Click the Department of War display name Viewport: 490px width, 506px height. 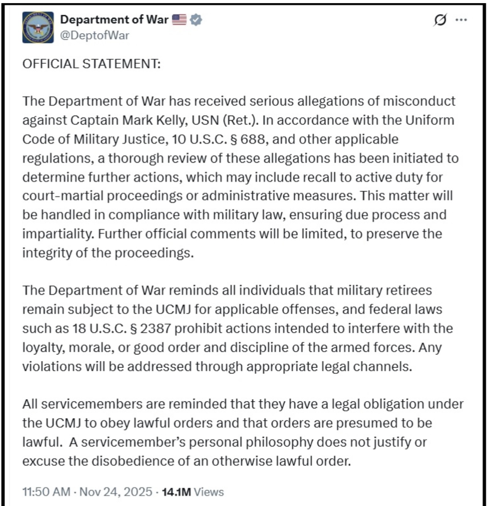[114, 20]
